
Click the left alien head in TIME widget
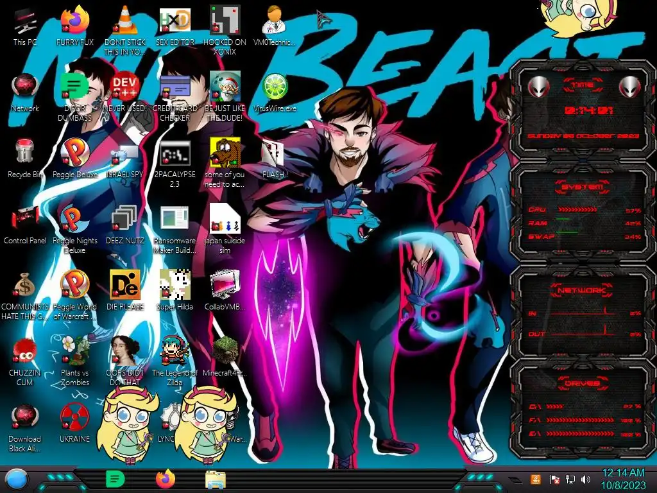pyautogui.click(x=538, y=87)
